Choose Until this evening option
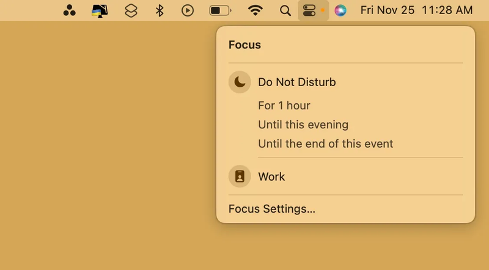Viewport: 489px width, 270px height. click(x=303, y=125)
